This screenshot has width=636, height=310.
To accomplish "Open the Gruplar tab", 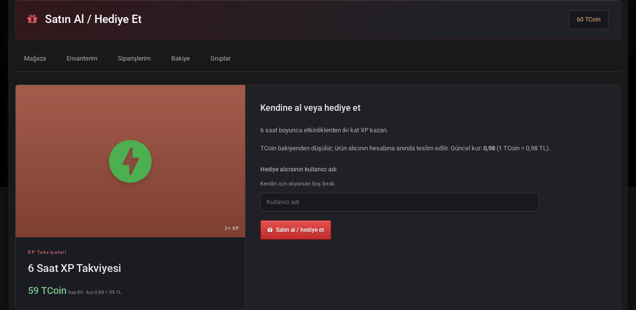I will 220,59.
